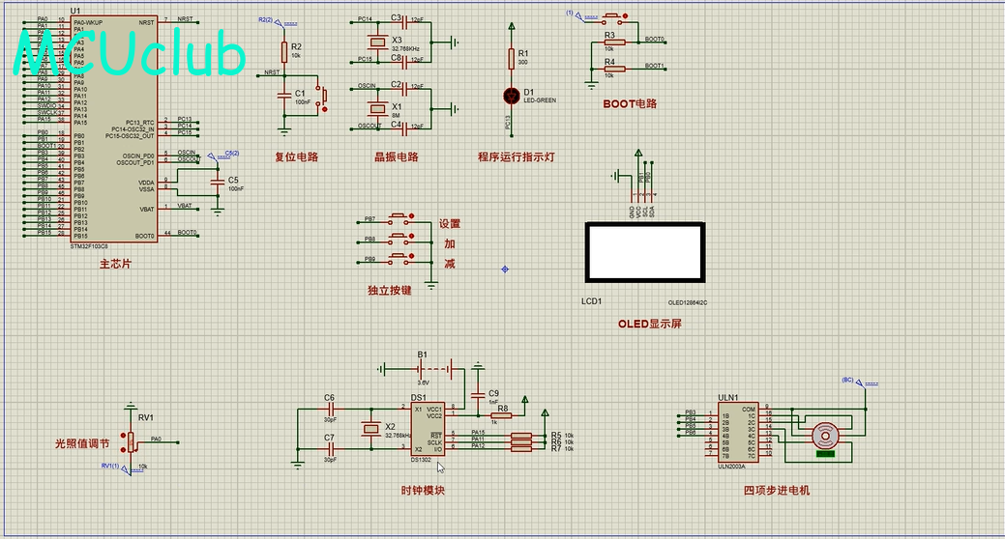Select crystal X2 in clock module
The image size is (1005, 539).
[x=370, y=428]
